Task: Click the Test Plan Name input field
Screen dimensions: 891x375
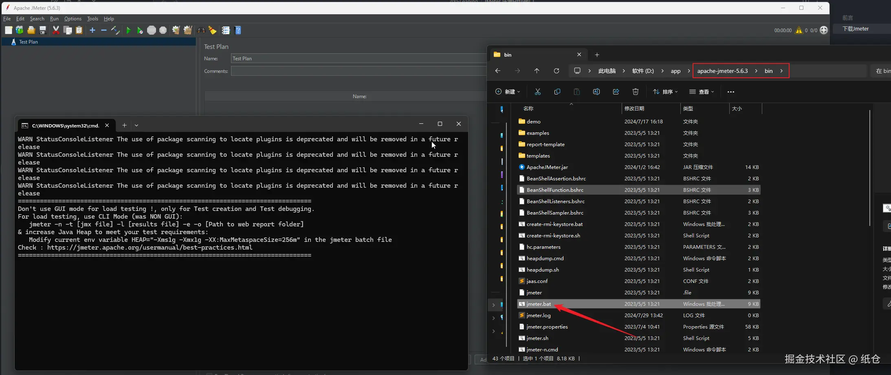Action: pyautogui.click(x=359, y=59)
